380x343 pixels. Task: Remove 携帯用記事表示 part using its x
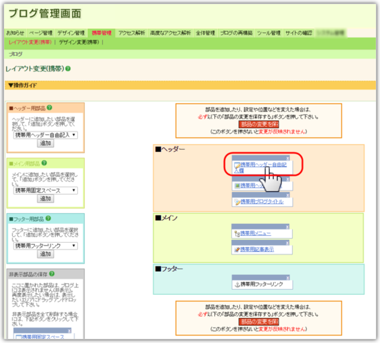coord(288,242)
